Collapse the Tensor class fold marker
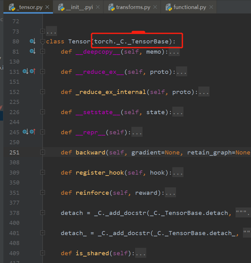251x263 pixels. (x=42, y=42)
